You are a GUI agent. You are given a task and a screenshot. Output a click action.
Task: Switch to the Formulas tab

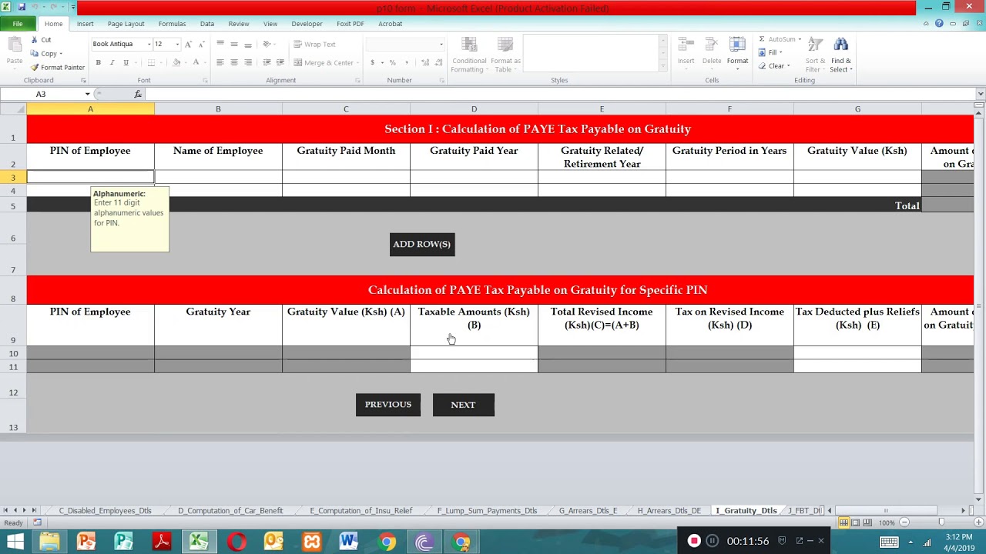tap(172, 24)
